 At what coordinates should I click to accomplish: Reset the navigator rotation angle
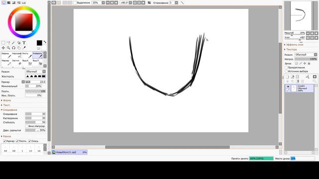coord(316,38)
